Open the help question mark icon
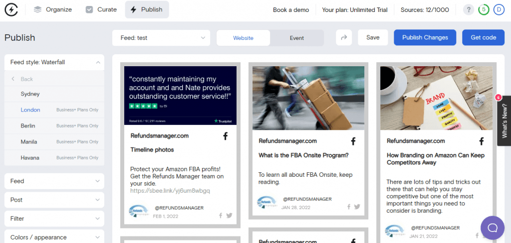 pos(469,10)
